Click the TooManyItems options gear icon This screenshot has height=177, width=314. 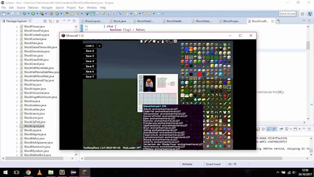175,41
